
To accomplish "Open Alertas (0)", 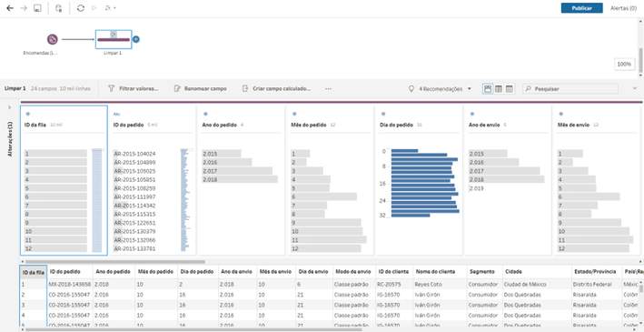I will tap(623, 8).
